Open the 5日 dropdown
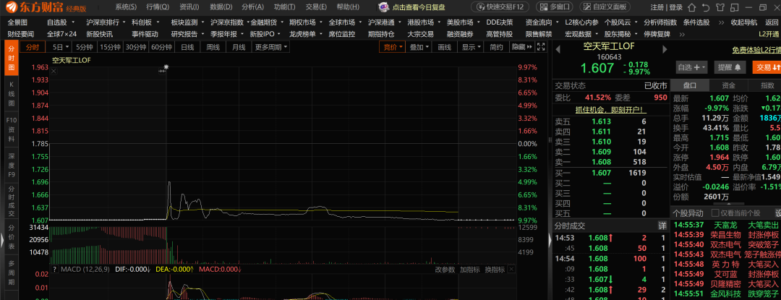This screenshot has width=781, height=300. coord(59,47)
